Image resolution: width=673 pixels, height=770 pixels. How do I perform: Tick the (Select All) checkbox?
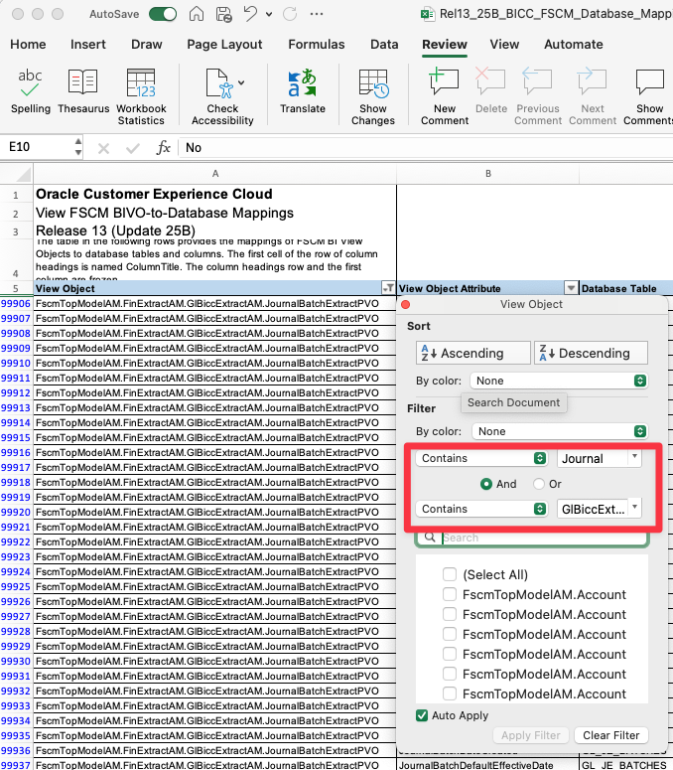pos(450,574)
